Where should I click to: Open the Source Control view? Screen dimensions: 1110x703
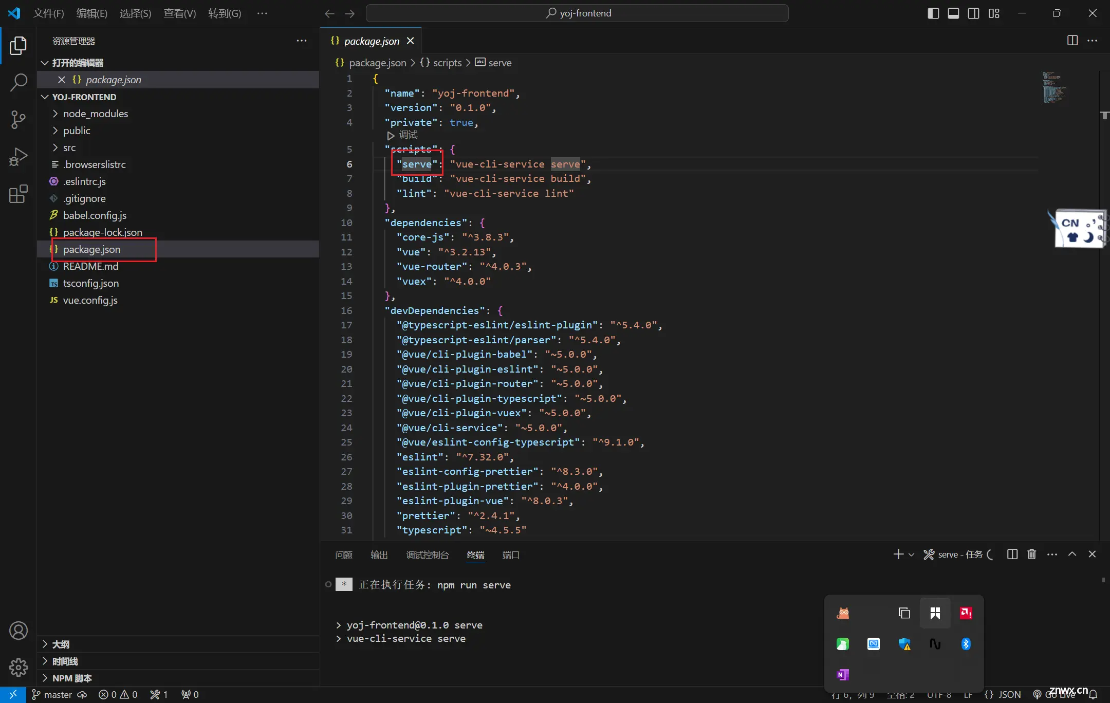tap(18, 119)
